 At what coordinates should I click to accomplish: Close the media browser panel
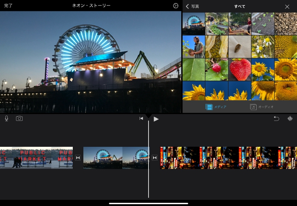(287, 7)
